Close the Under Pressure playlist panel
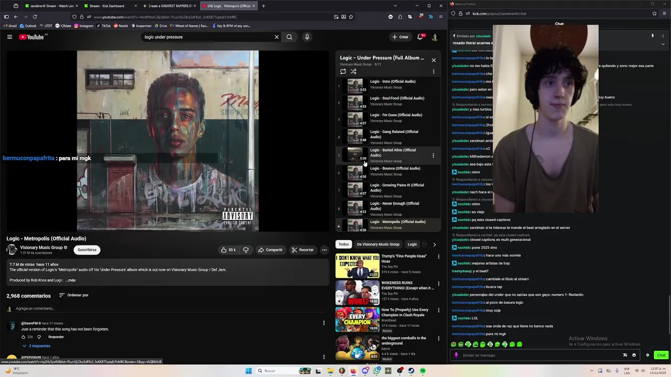This screenshot has width=671, height=377. [x=434, y=60]
